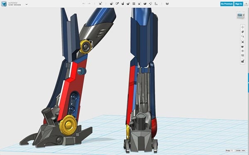Screen dimensions: 249x155
Task: Open the Pattern tool with four squares
Action: [x=134, y=4]
